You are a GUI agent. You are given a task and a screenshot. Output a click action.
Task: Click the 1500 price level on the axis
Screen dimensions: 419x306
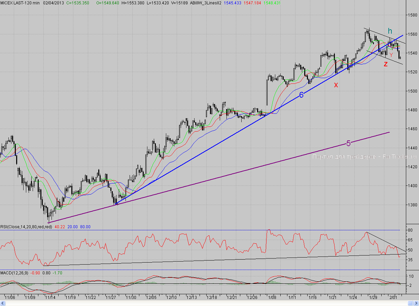[413, 91]
